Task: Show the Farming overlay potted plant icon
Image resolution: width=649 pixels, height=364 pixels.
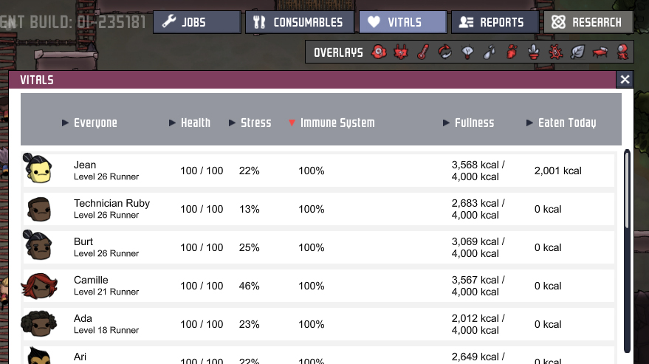Action: (x=533, y=52)
